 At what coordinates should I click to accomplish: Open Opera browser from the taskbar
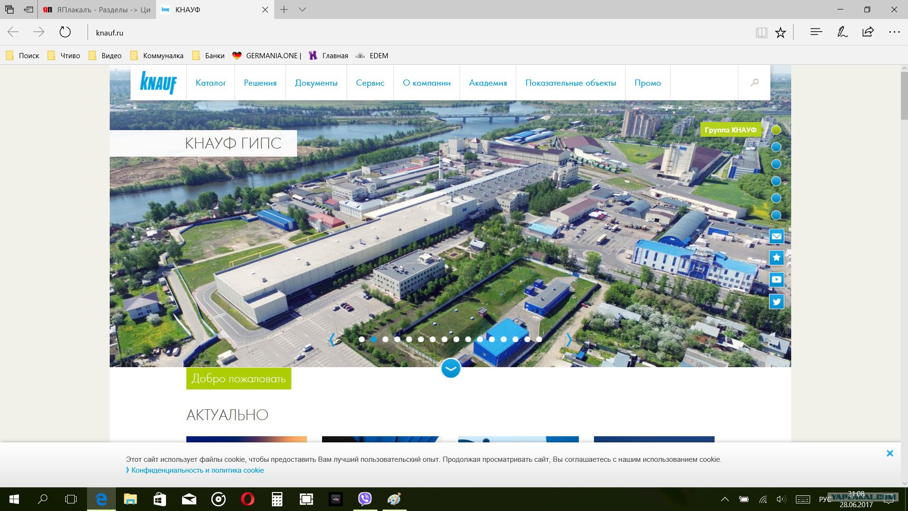tap(247, 499)
